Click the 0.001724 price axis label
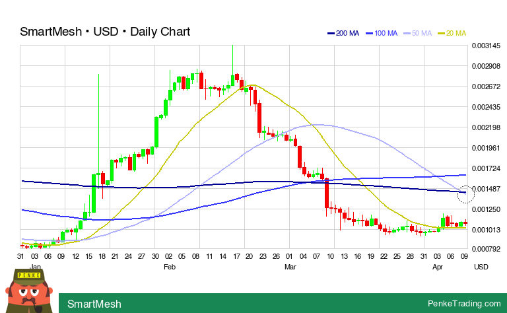The width and height of the screenshot is (507, 313). 486,168
